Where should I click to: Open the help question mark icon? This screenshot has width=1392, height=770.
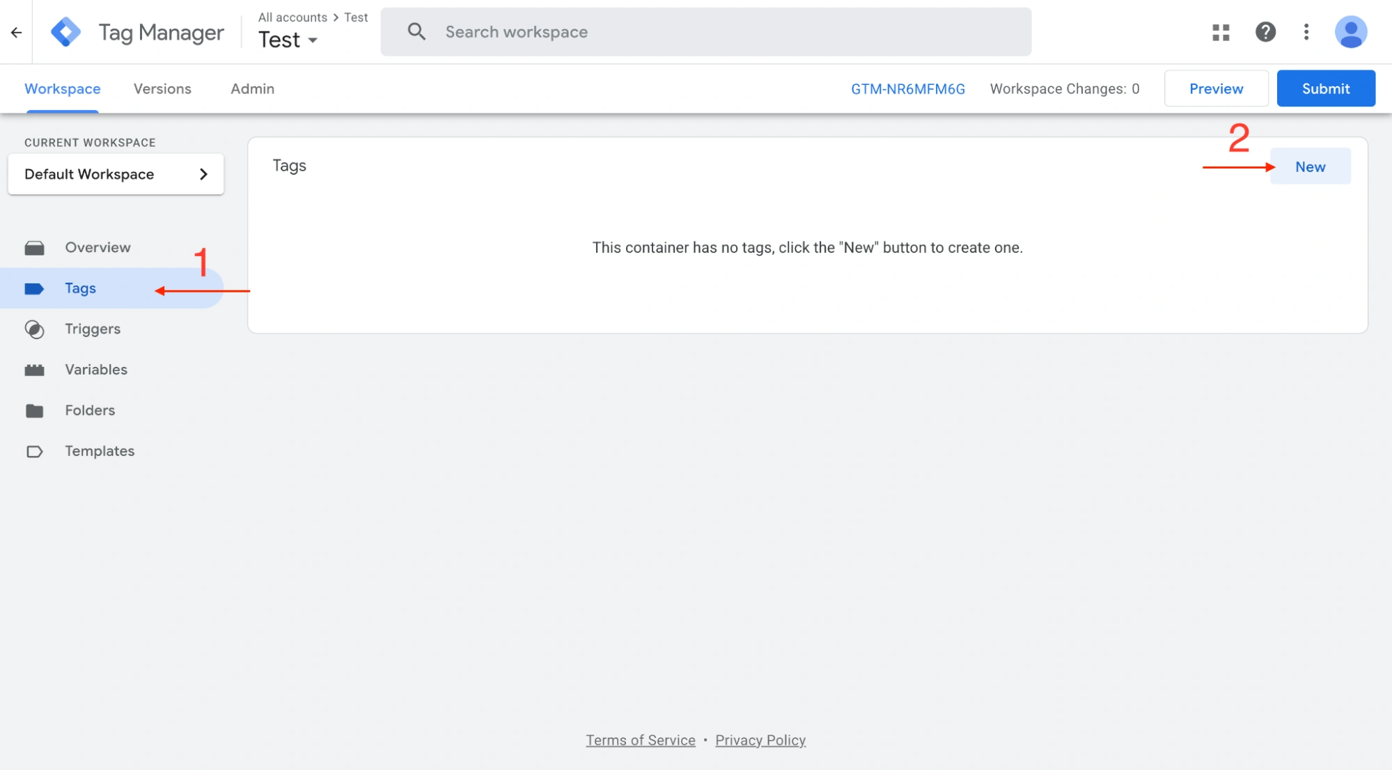pyautogui.click(x=1265, y=32)
